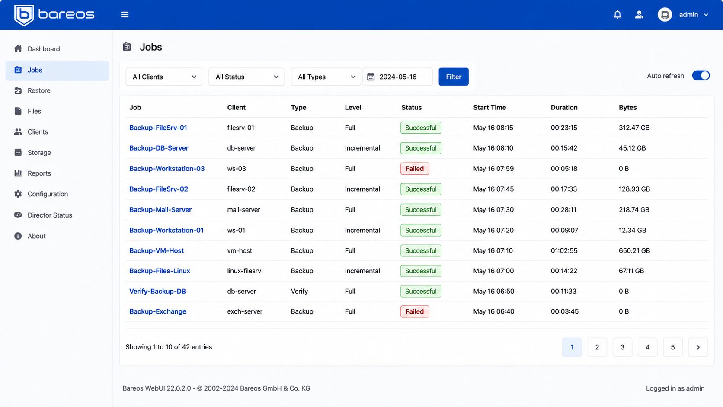
Task: Click the Configuration gear icon
Action: 18,194
